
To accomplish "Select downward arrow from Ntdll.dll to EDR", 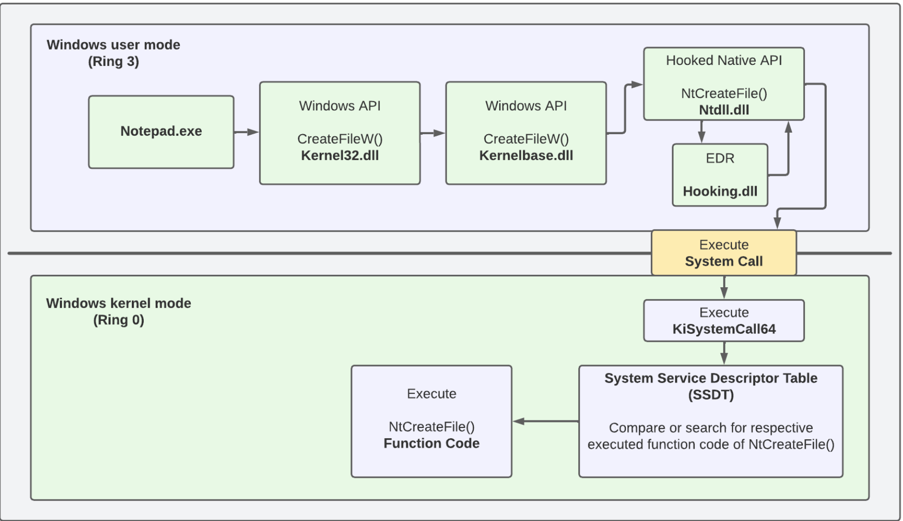I will tap(701, 132).
